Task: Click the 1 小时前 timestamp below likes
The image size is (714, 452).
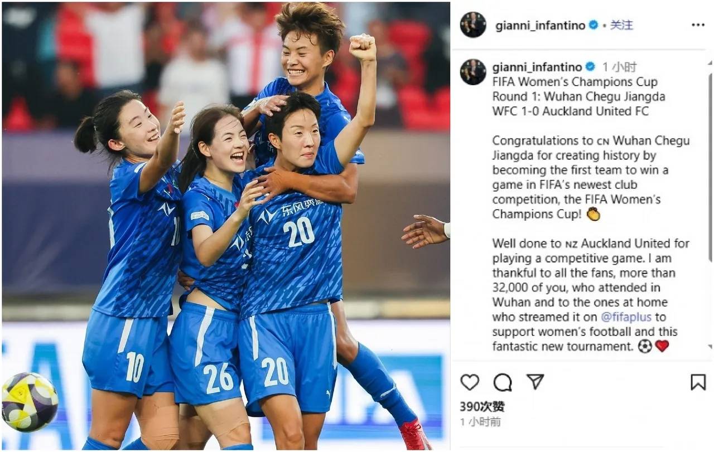Action: tap(481, 422)
